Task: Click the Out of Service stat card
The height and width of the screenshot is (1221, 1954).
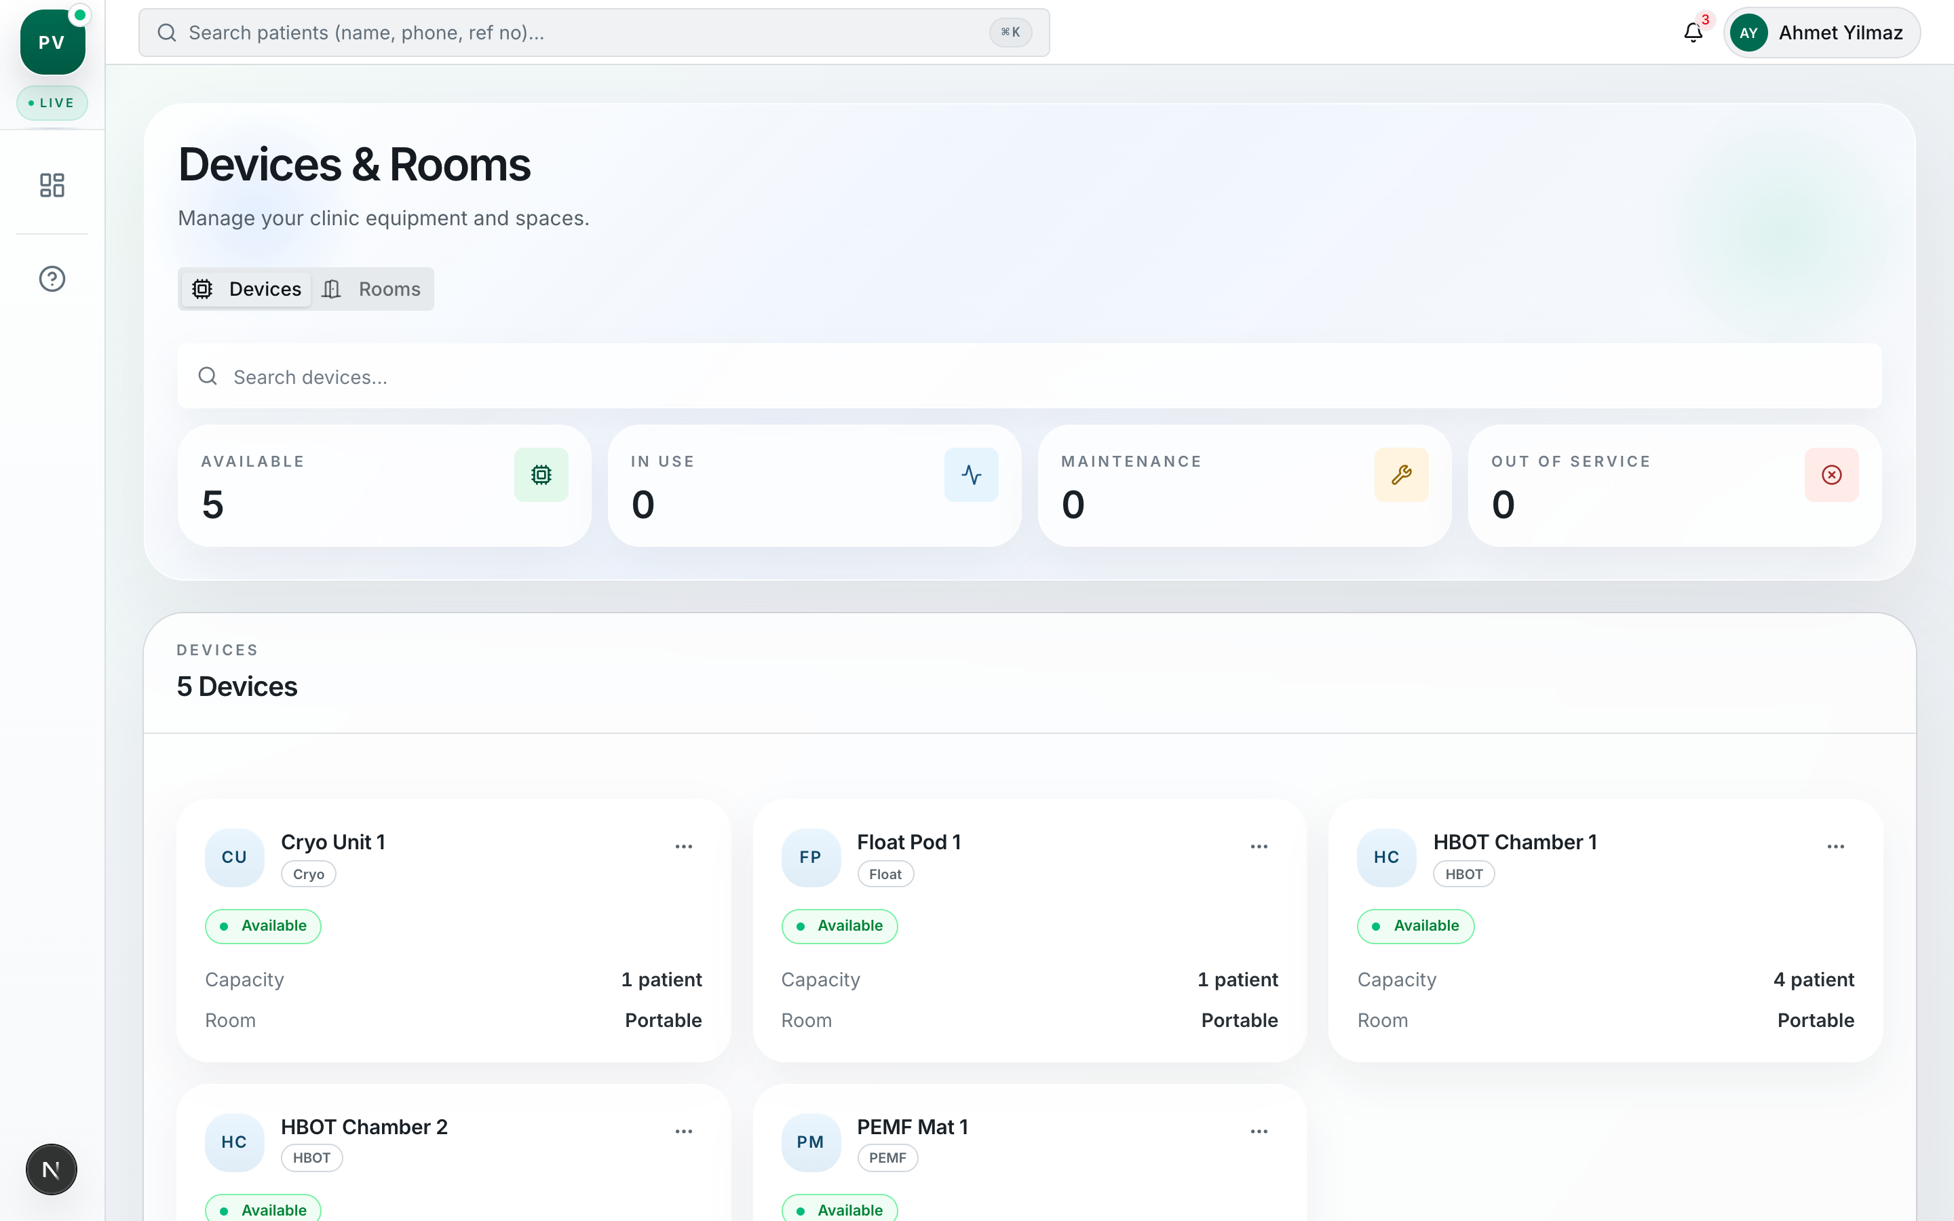Action: pos(1674,486)
